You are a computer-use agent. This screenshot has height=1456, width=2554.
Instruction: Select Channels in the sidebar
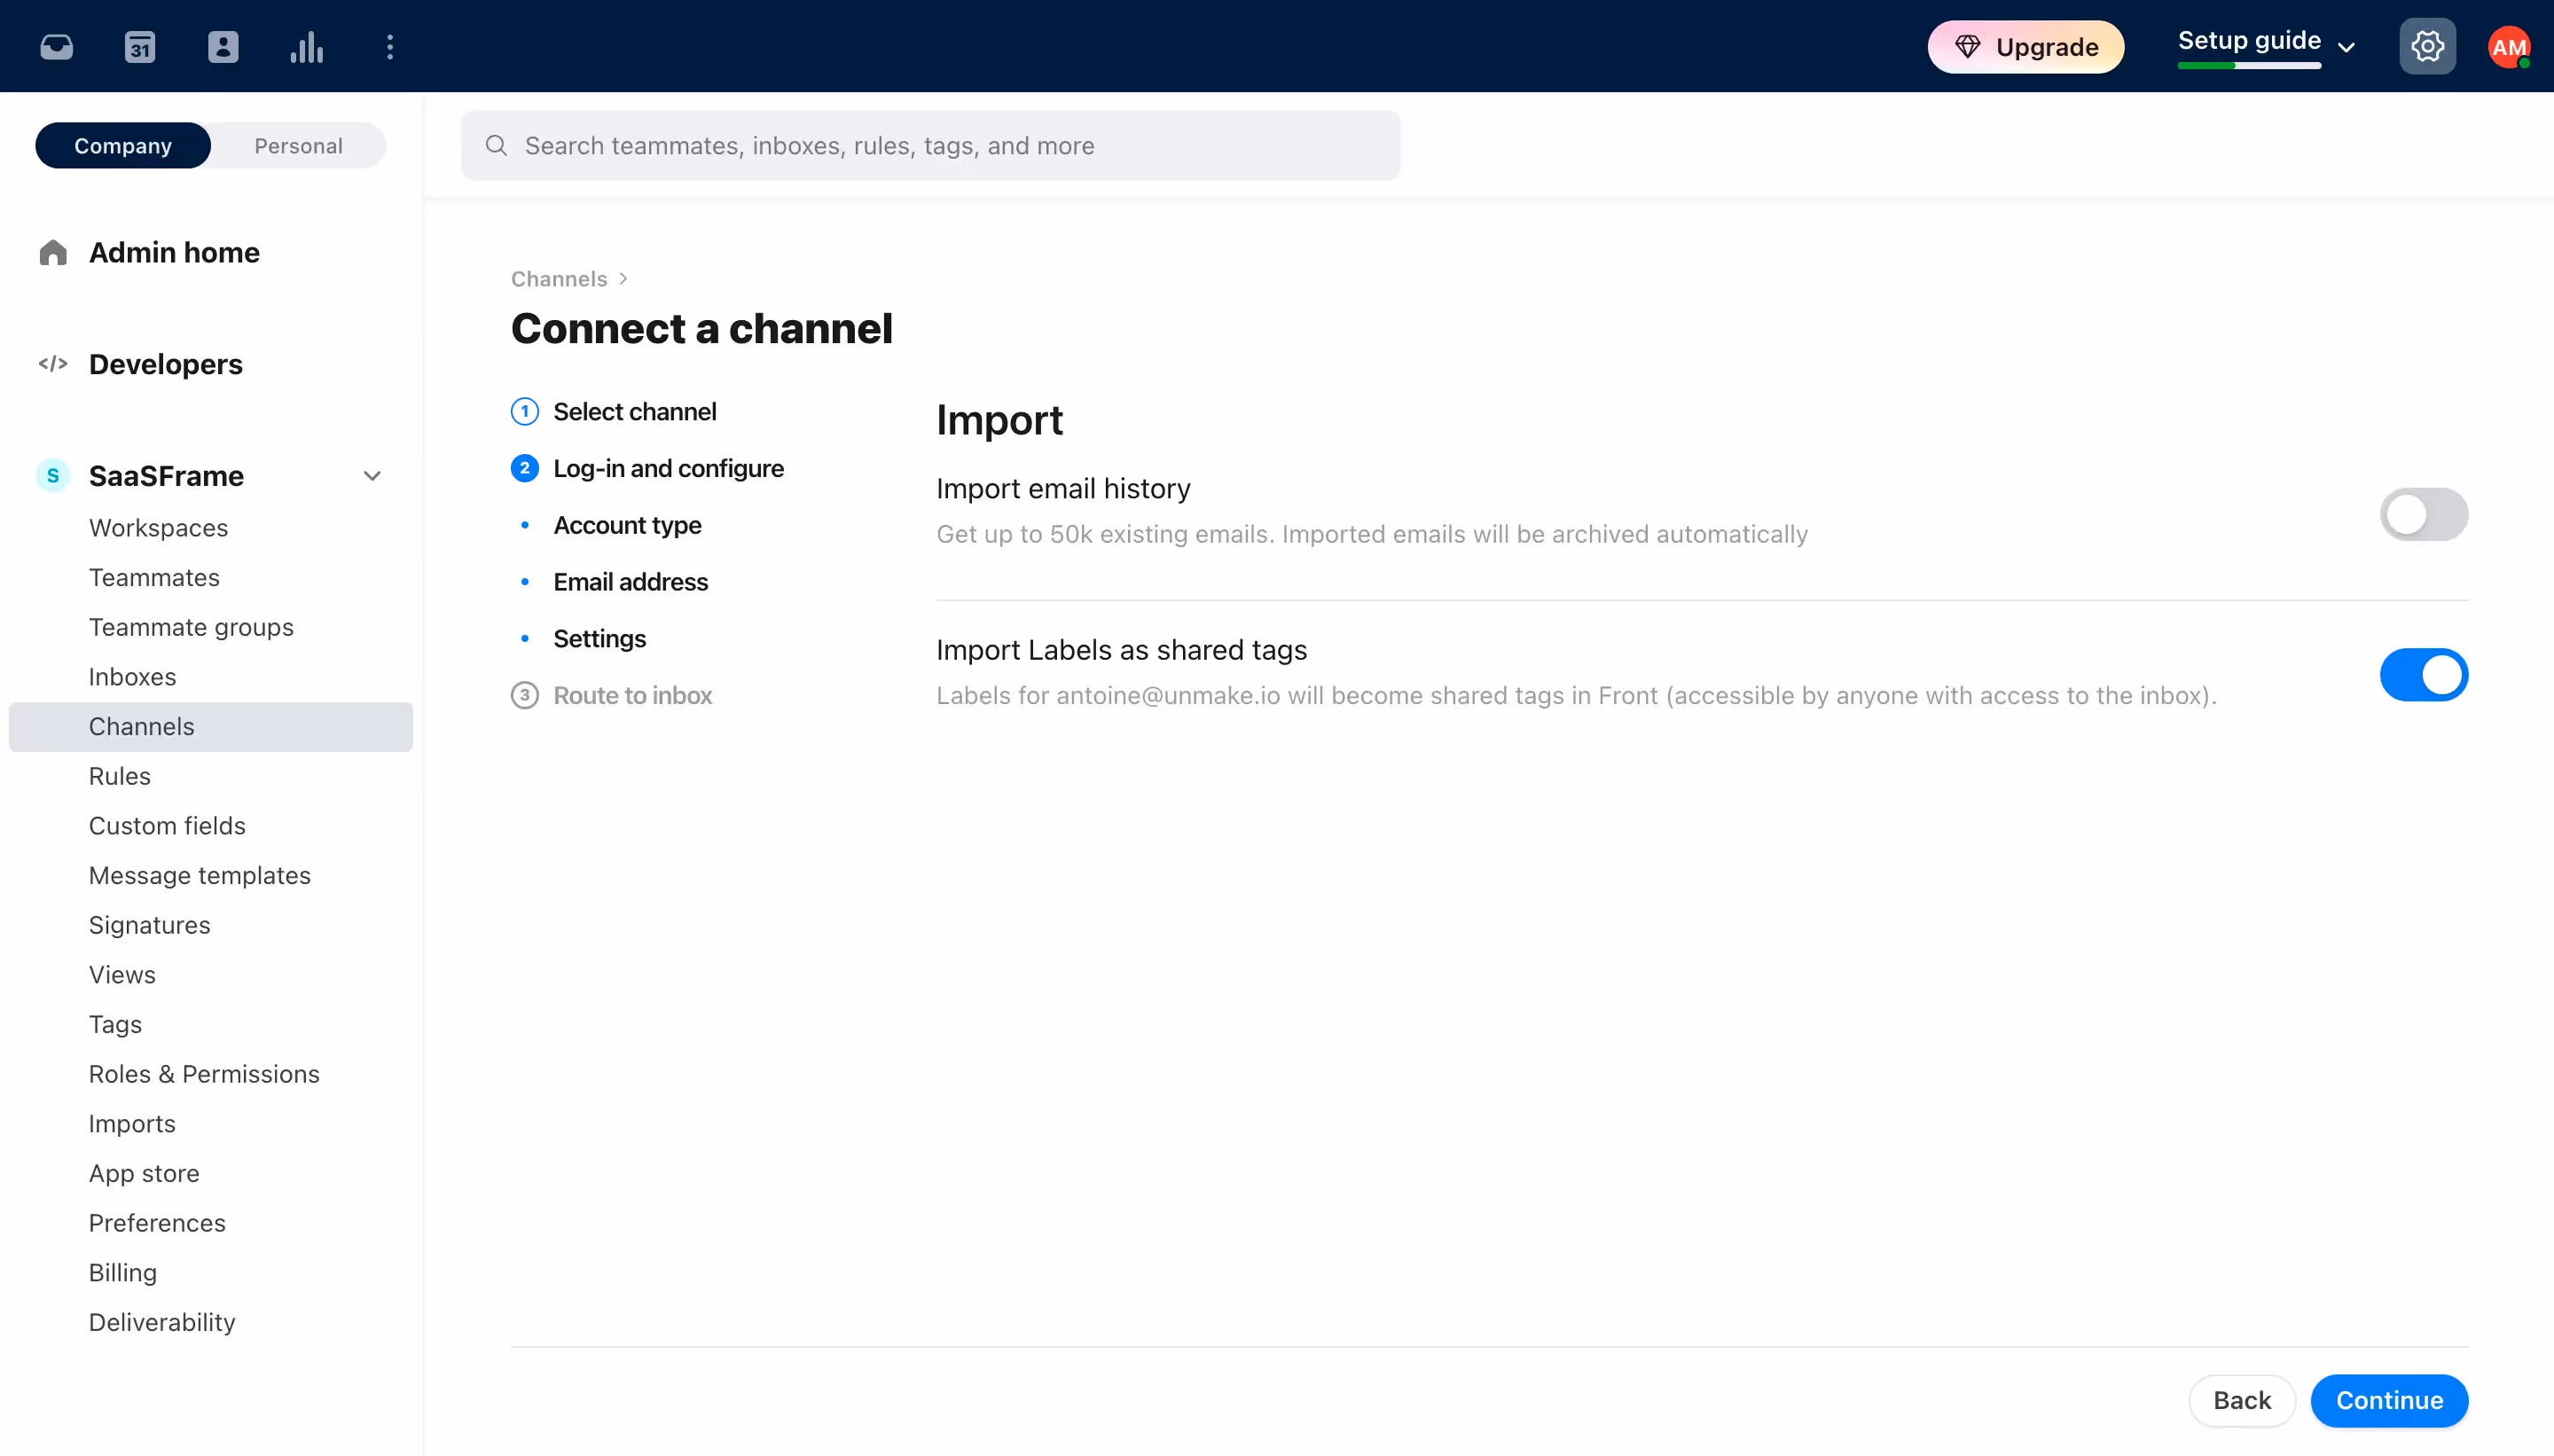[x=141, y=726]
